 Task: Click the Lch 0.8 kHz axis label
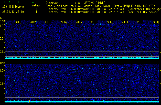(x=2, y=51)
